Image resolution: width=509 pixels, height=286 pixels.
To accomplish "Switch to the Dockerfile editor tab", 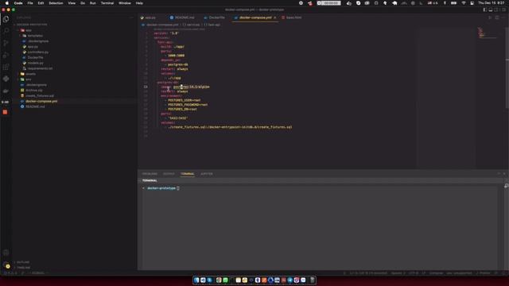I will click(x=216, y=17).
